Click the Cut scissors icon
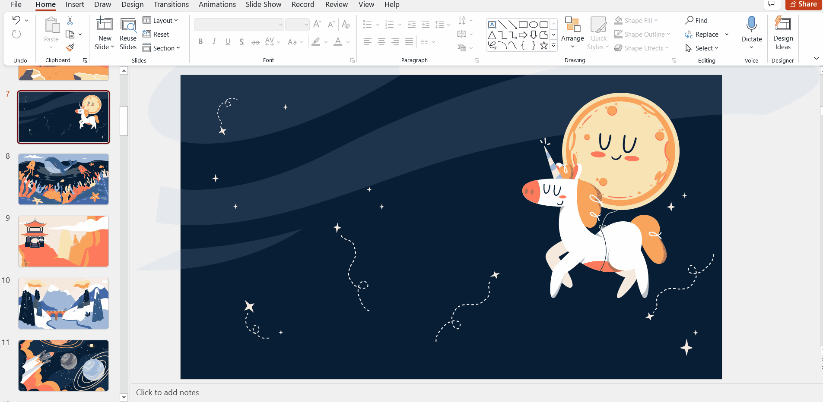823x402 pixels. click(x=70, y=21)
